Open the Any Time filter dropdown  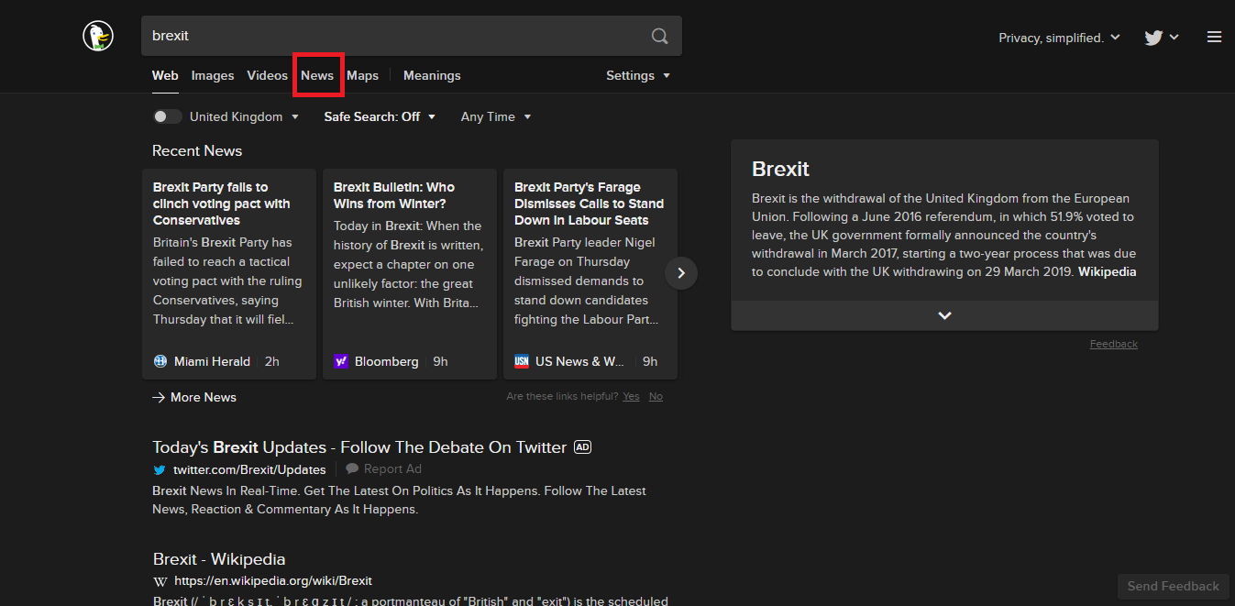[496, 116]
